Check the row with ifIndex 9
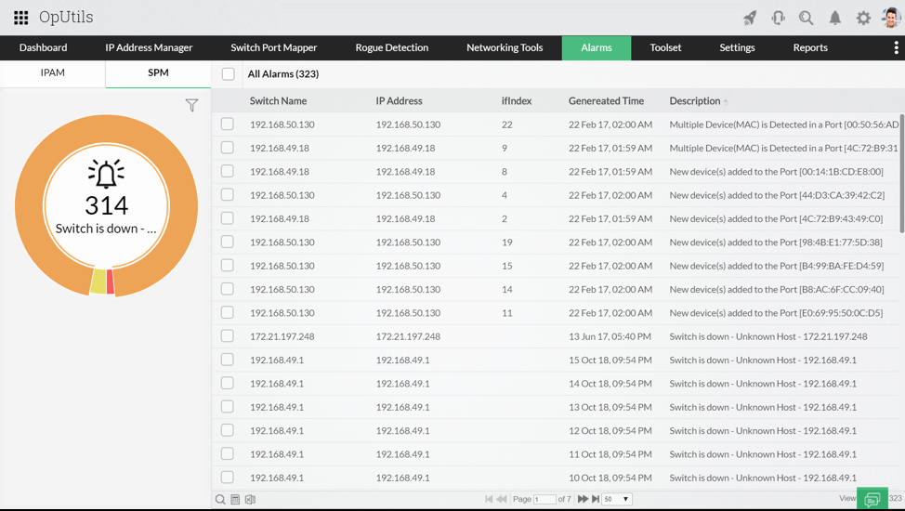905x511 pixels. 228,148
